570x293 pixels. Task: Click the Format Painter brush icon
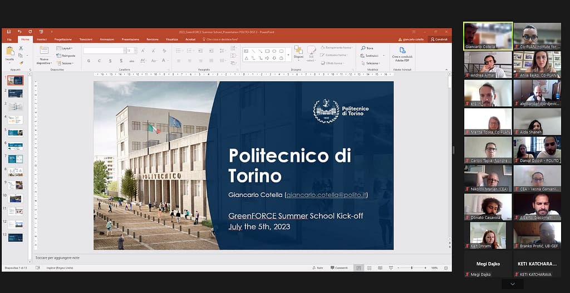tap(21, 62)
